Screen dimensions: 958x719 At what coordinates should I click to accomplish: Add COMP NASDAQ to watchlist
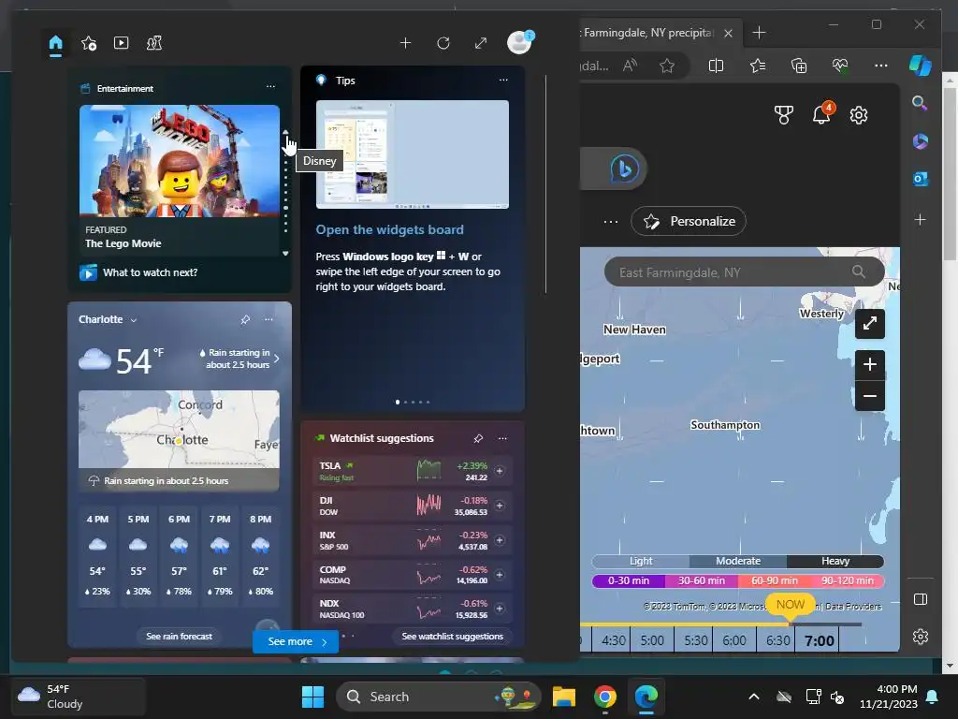500,575
